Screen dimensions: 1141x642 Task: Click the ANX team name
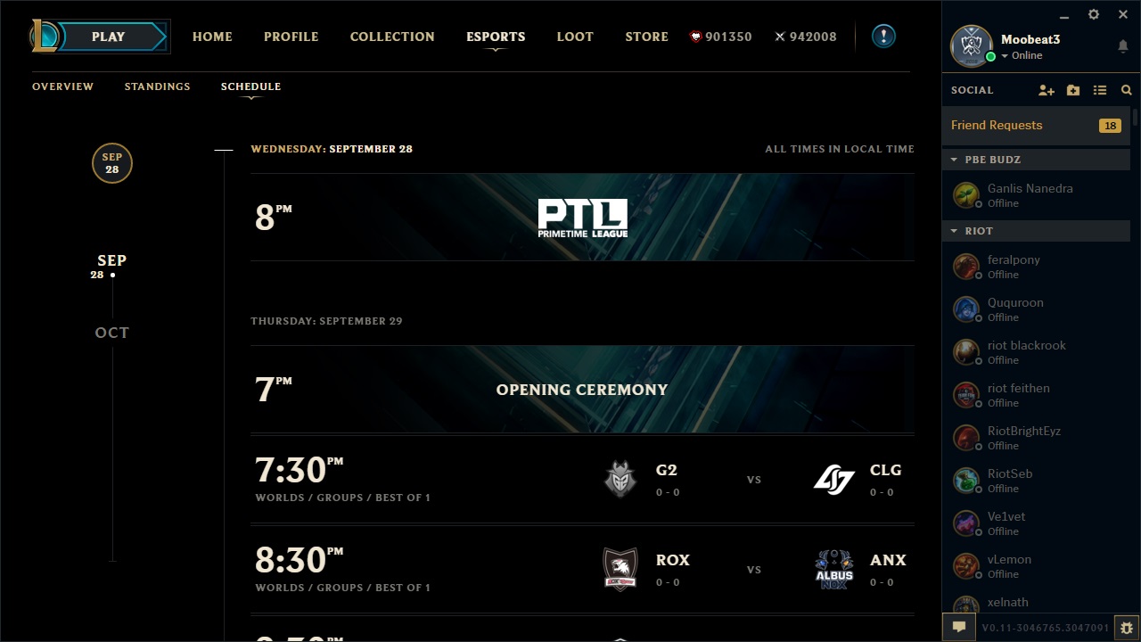[888, 560]
